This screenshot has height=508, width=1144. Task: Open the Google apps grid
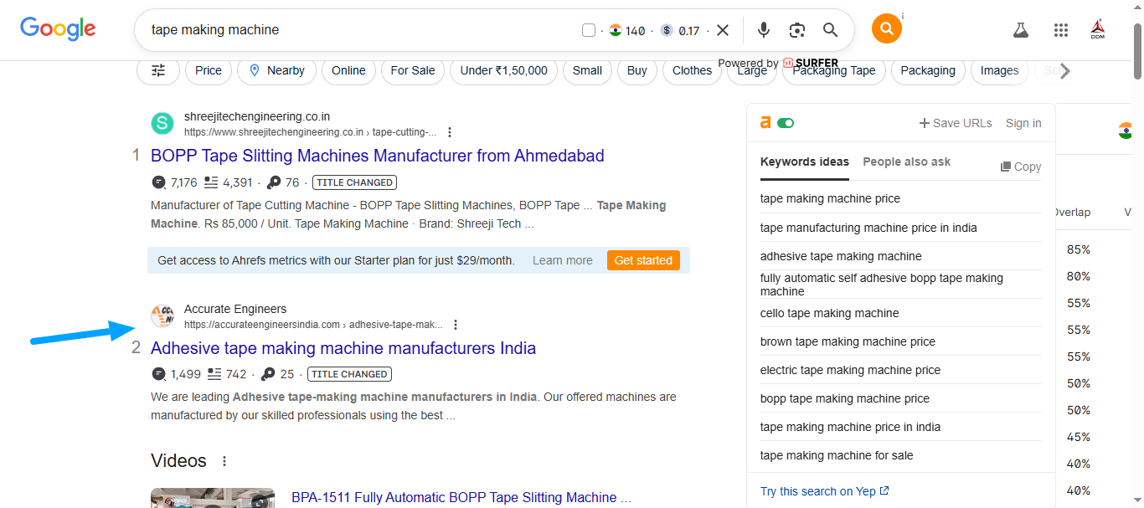point(1060,30)
